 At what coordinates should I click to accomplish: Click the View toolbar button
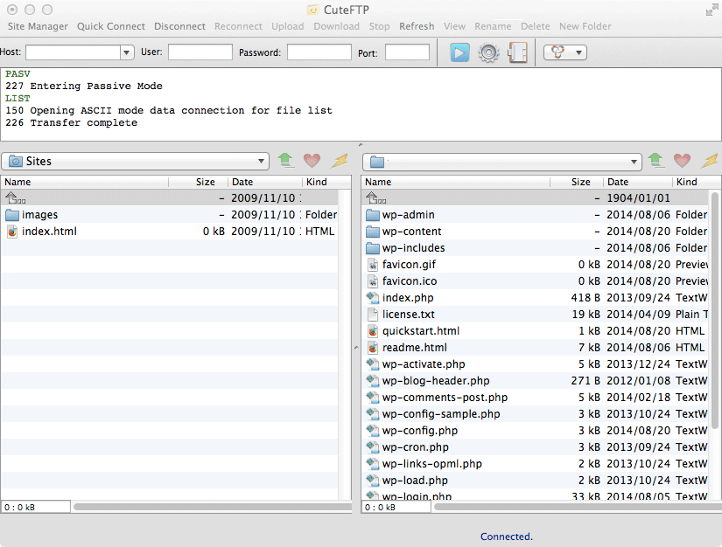point(454,26)
